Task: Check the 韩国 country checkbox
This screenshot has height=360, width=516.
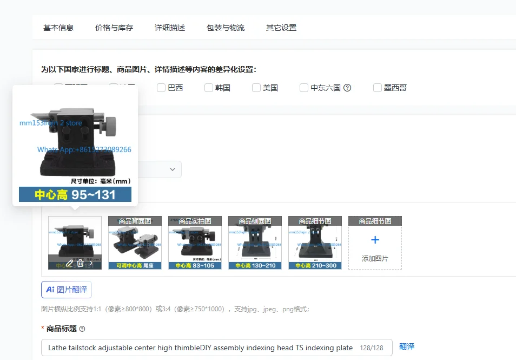Action: 209,88
